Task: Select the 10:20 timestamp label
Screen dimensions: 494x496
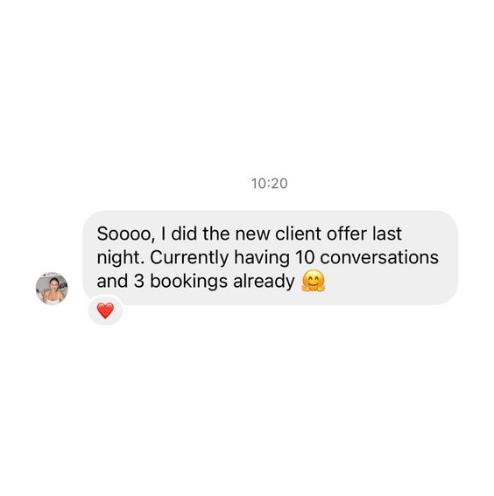Action: tap(269, 184)
